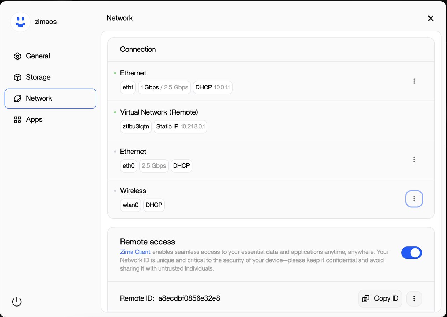Click the zimaos smiley avatar icon
The width and height of the screenshot is (447, 317).
point(20,22)
